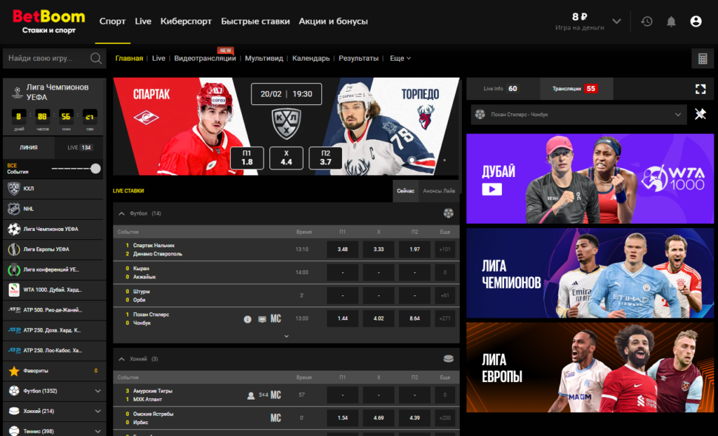The image size is (718, 436).
Task: Expand the balance dropdown arrow
Action: coord(616,21)
